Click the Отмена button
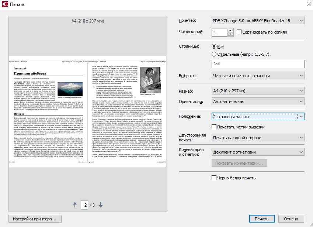 click(x=291, y=219)
